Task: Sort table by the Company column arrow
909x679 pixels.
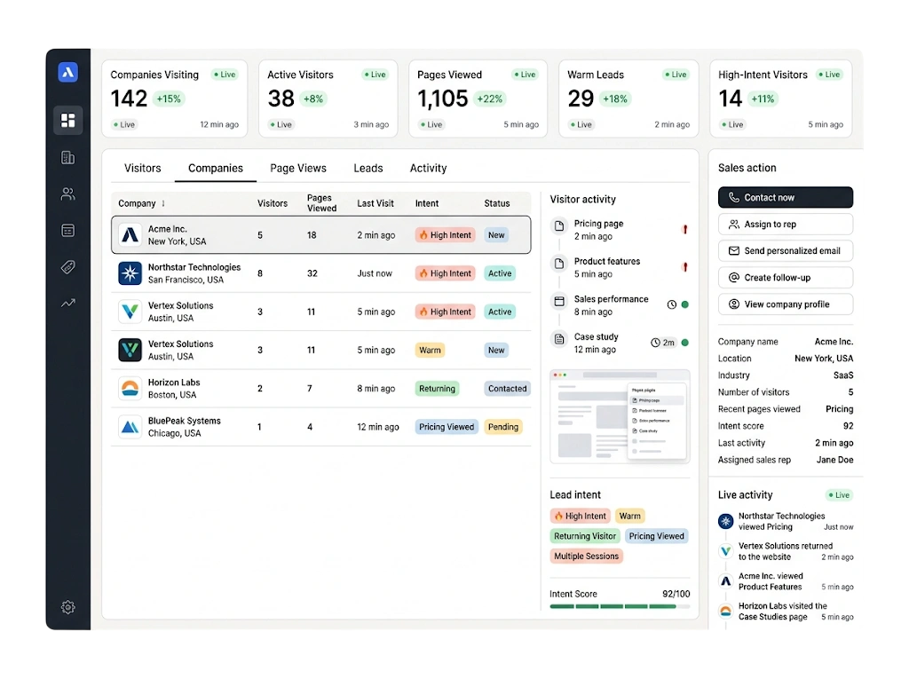Action: click(x=163, y=203)
